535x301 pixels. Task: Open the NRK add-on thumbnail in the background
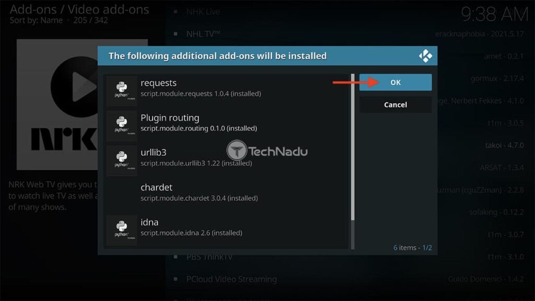[x=82, y=105]
